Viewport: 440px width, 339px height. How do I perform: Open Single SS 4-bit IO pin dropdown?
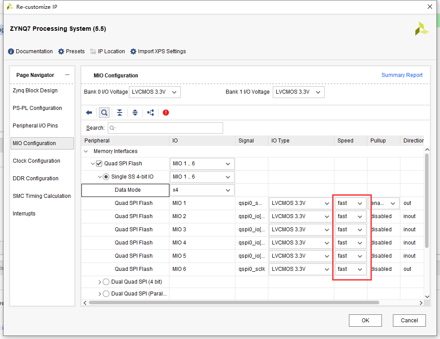pyautogui.click(x=202, y=177)
